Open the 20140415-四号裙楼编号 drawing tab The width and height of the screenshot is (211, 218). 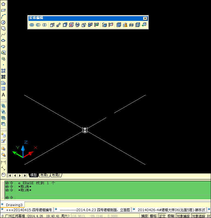pyautogui.click(x=27, y=210)
